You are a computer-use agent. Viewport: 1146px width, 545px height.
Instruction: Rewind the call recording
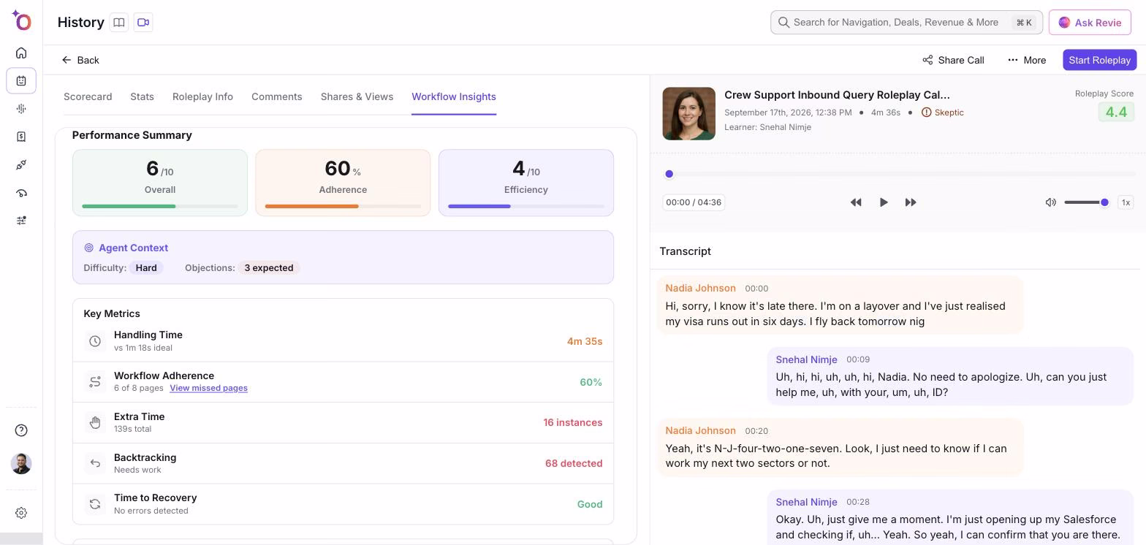pyautogui.click(x=856, y=202)
